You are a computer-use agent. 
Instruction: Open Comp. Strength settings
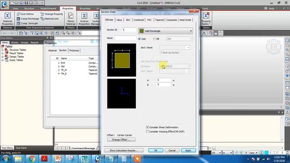point(27,23)
